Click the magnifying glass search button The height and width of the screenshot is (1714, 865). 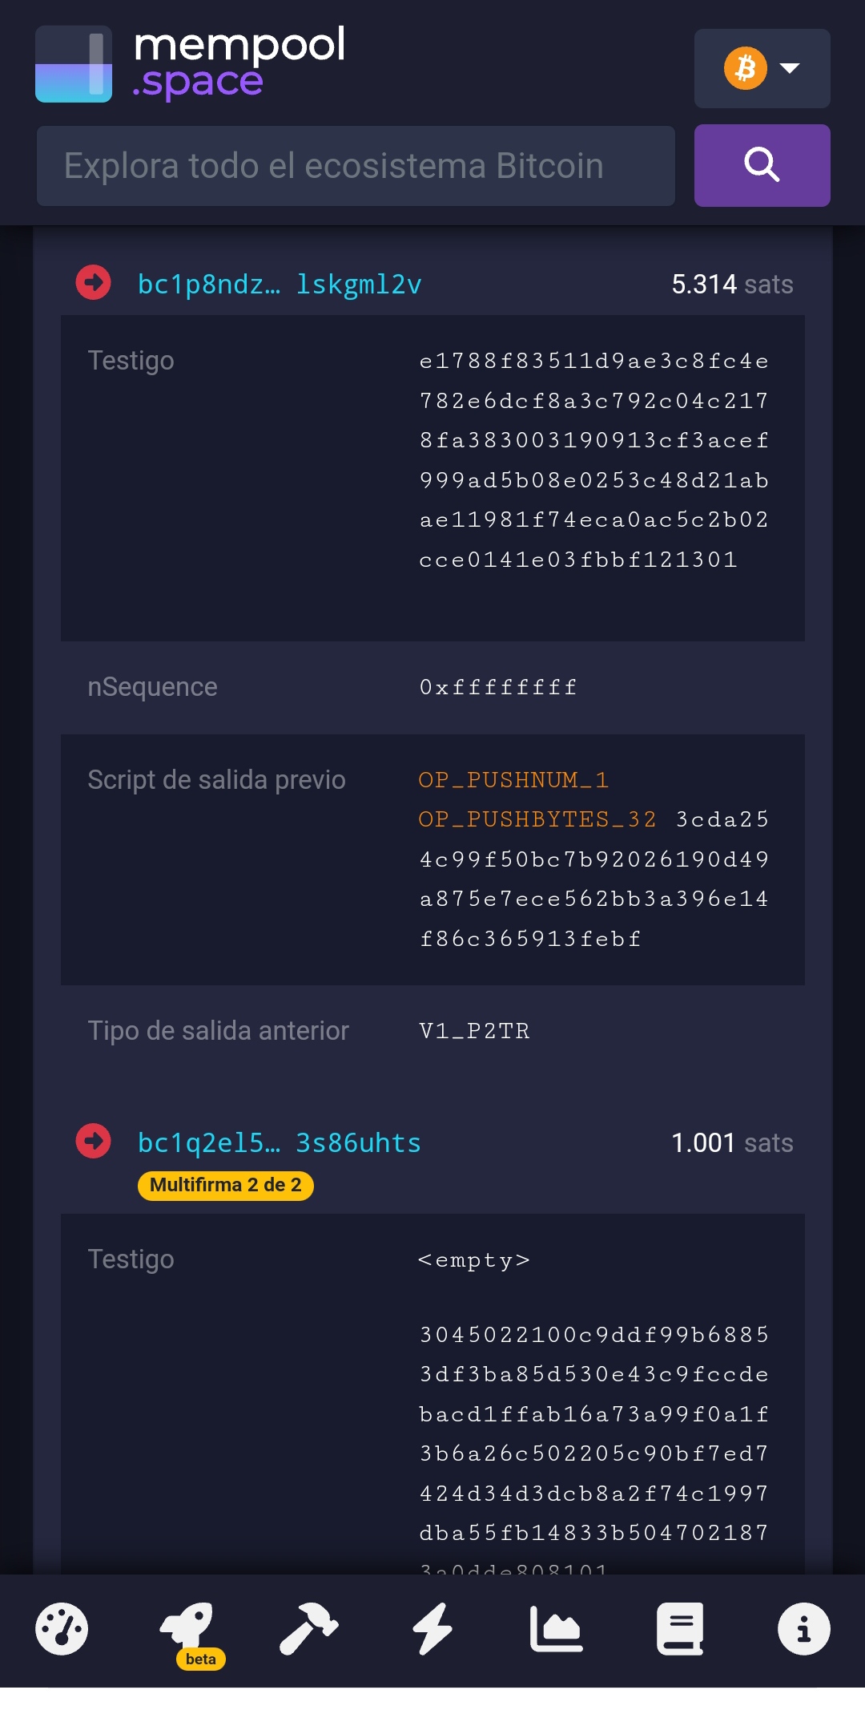tap(762, 165)
